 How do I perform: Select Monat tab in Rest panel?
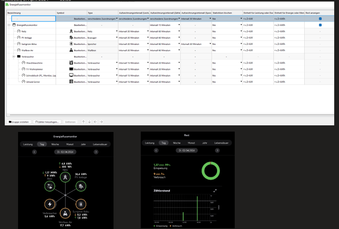point(191,143)
